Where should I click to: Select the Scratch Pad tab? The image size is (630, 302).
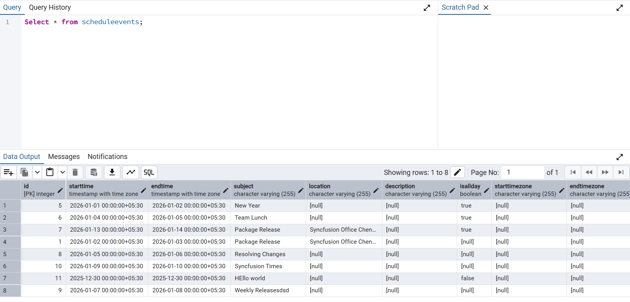click(x=460, y=7)
